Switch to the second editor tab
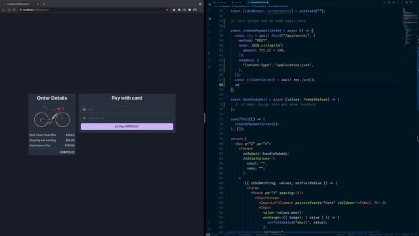Image resolution: width=419 pixels, height=236 pixels. coord(237,3)
